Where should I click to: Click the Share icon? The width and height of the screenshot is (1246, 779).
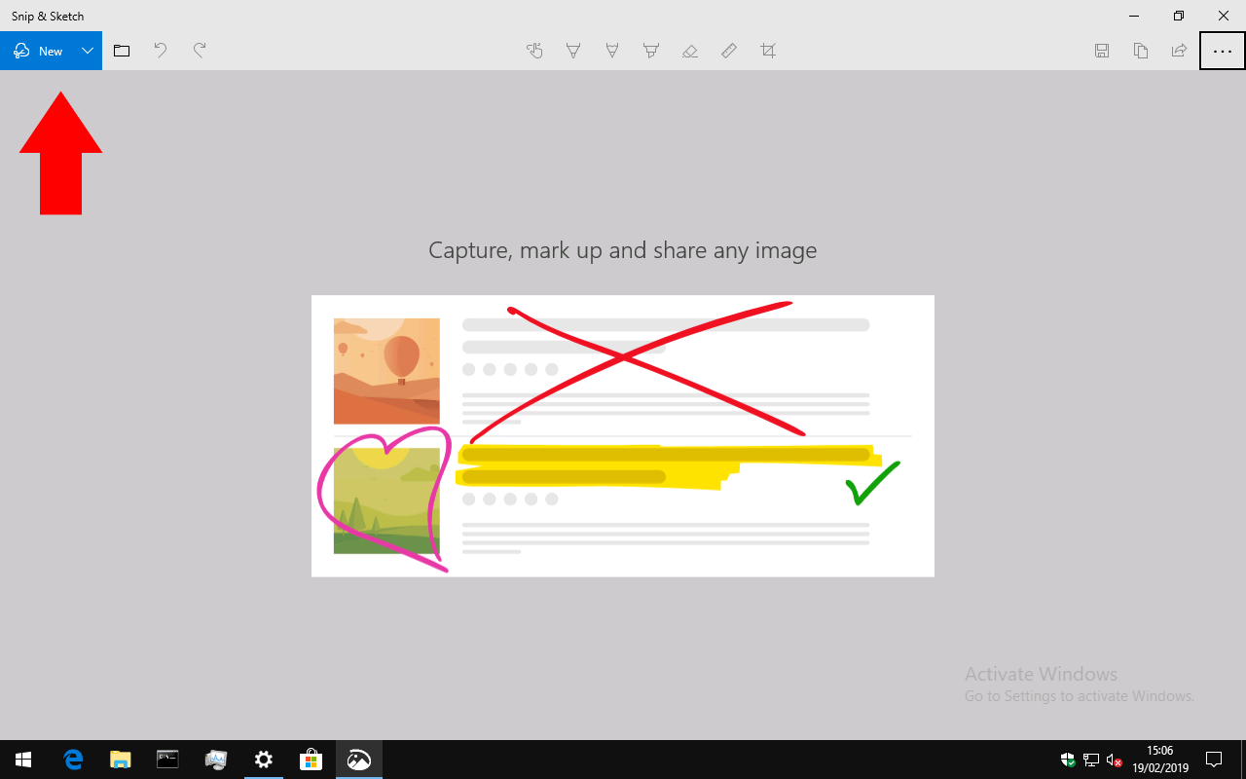tap(1180, 51)
